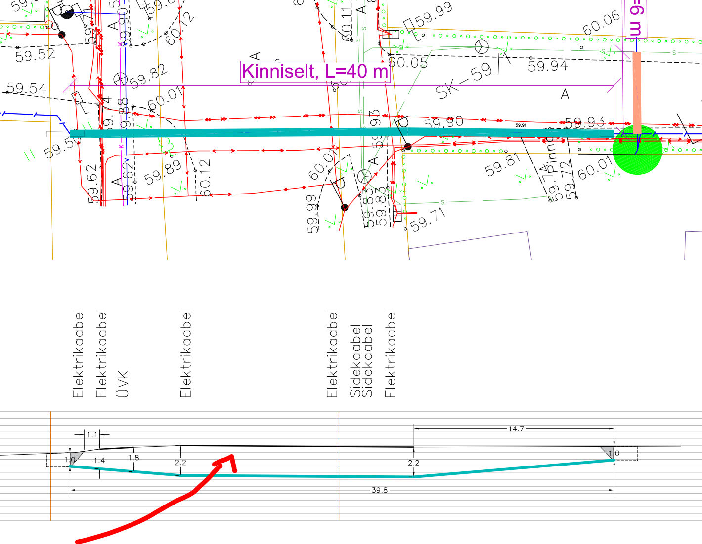Click the 1.1 dimension in the profile
This screenshot has width=702, height=544.
[x=92, y=435]
